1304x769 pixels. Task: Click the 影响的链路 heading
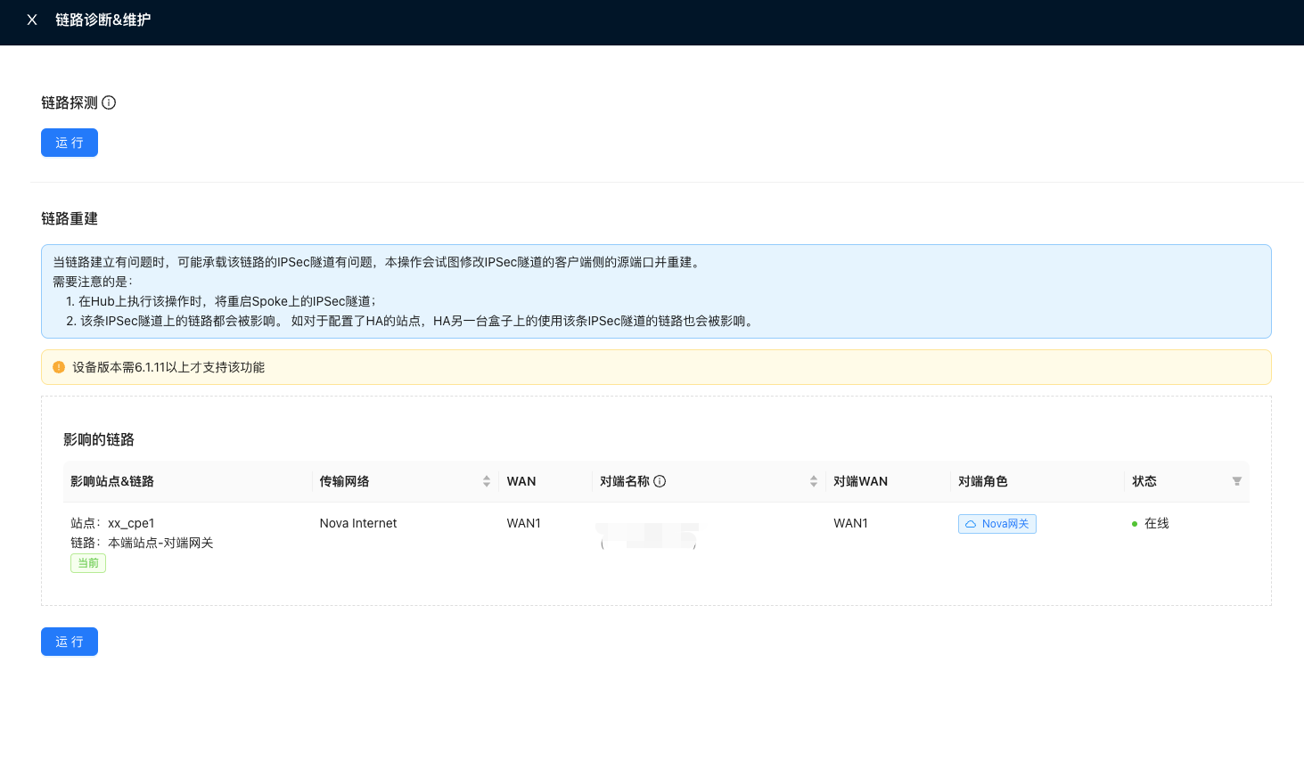tap(99, 439)
